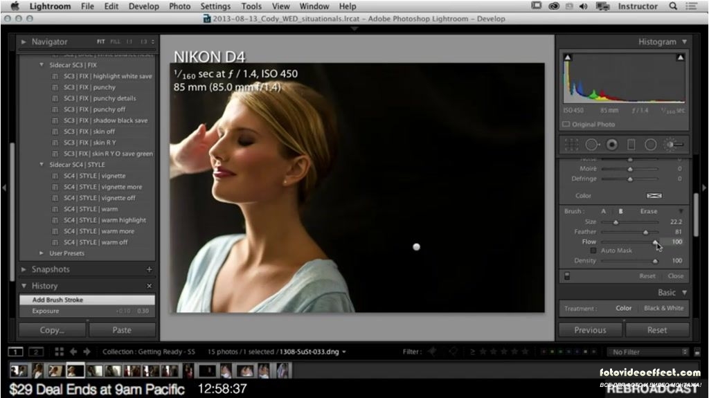The height and width of the screenshot is (398, 709).
Task: Toggle the Original Photo checkbox
Action: point(566,124)
